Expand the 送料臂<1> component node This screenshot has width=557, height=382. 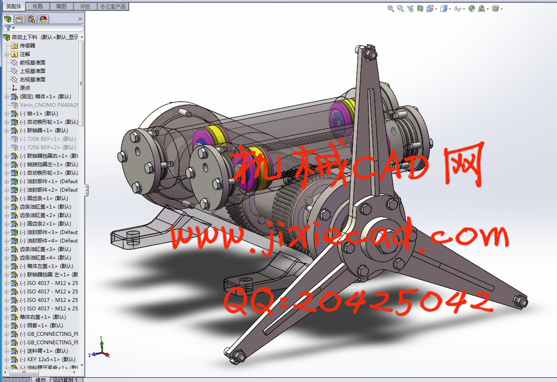coord(6,351)
